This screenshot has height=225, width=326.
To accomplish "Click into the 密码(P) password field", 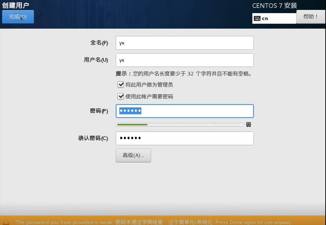I will tap(185, 111).
